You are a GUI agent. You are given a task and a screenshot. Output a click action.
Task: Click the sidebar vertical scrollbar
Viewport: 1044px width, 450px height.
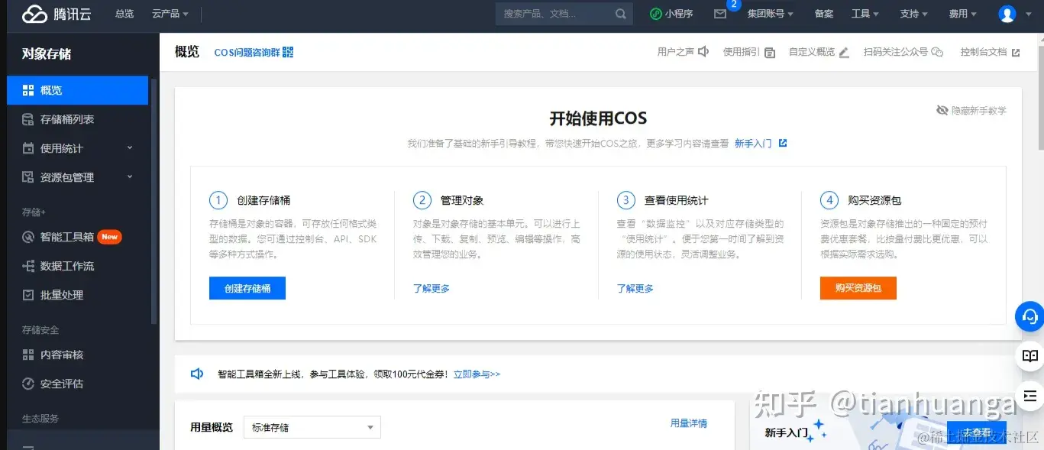[x=154, y=201]
